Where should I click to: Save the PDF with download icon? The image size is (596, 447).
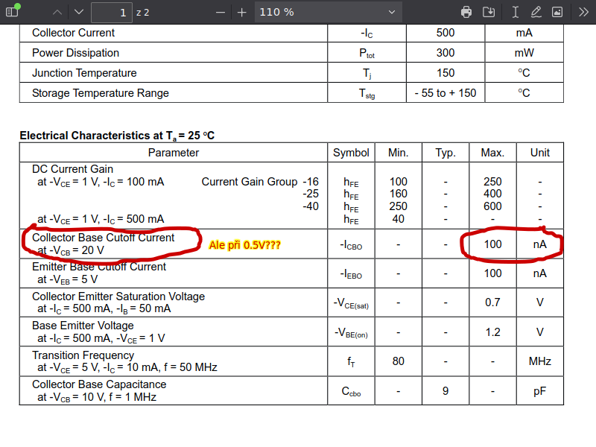[x=489, y=12]
